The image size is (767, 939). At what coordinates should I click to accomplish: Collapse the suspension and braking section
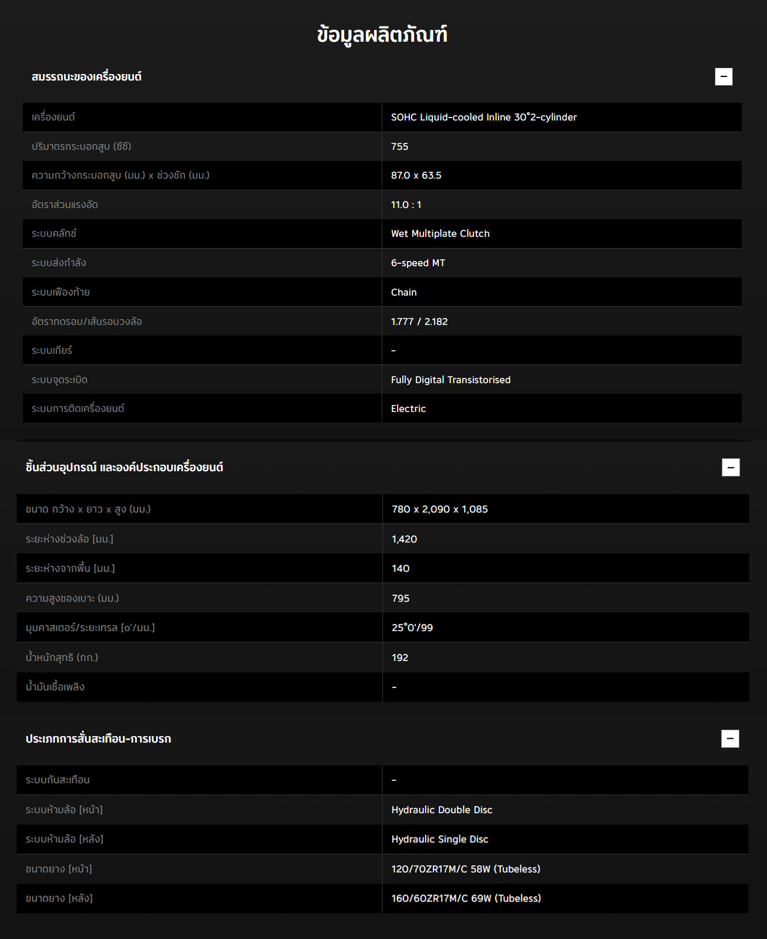click(729, 739)
